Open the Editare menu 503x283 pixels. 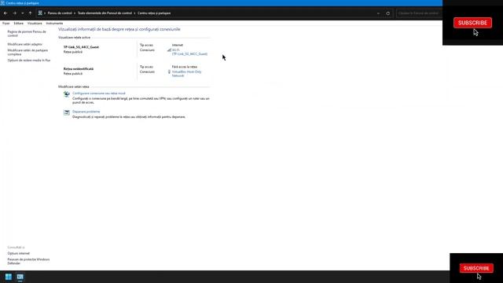[18, 23]
